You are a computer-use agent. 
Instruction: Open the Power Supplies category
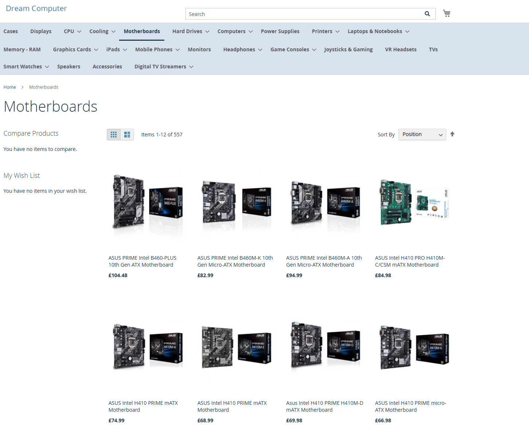tap(280, 31)
